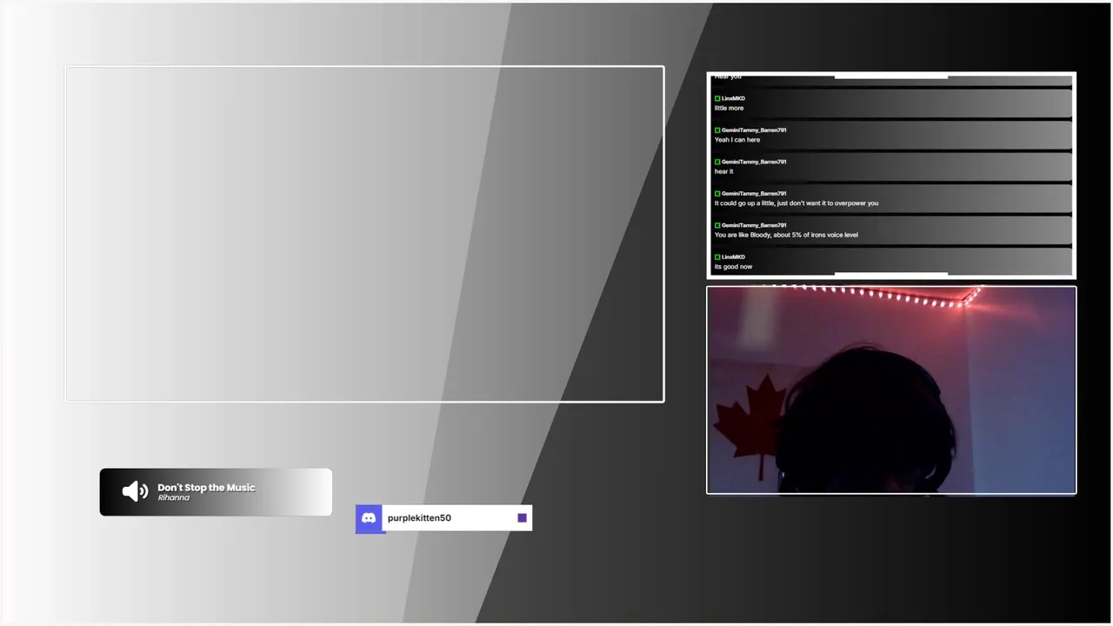The height and width of the screenshot is (626, 1113).
Task: Click GeminiTammy_Barren791 username above "It could go up"
Action: coord(754,194)
